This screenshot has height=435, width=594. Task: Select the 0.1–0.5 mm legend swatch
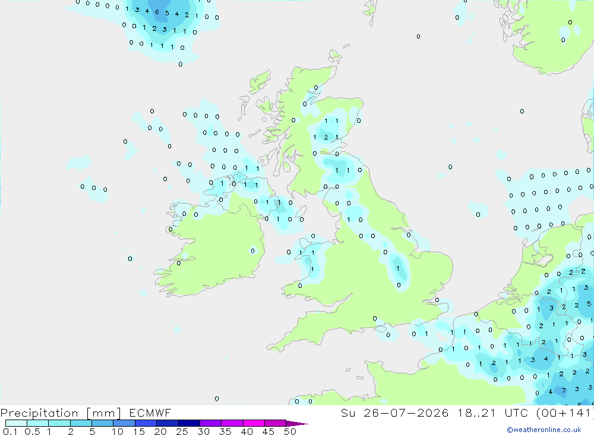(x=16, y=423)
